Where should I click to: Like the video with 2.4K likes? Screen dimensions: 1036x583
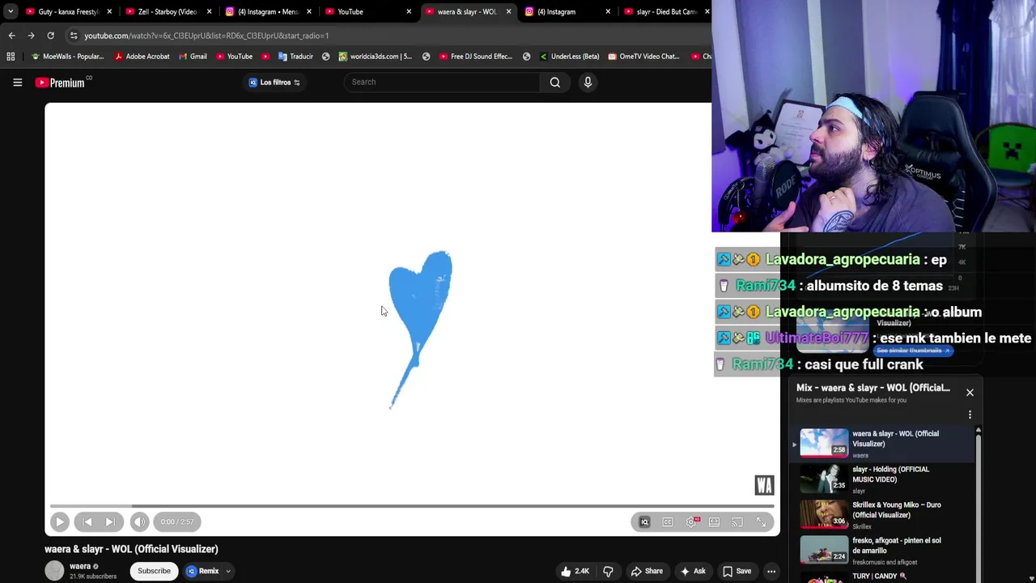pyautogui.click(x=575, y=571)
